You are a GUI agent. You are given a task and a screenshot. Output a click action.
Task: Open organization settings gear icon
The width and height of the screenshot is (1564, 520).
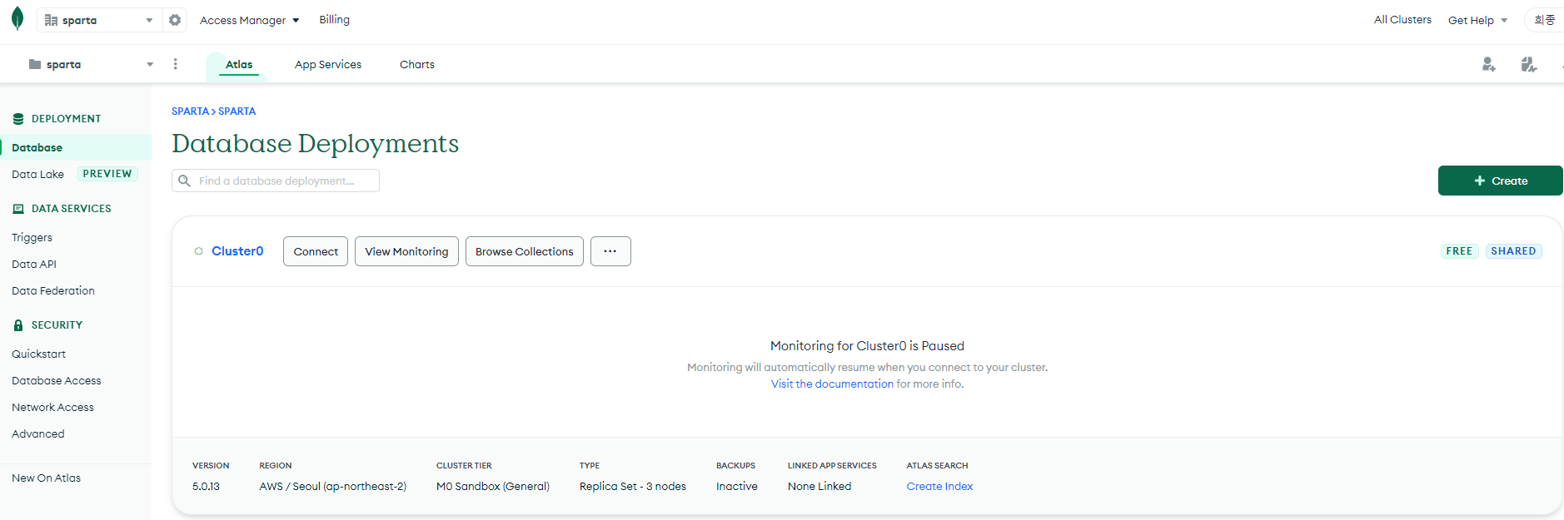[x=175, y=20]
